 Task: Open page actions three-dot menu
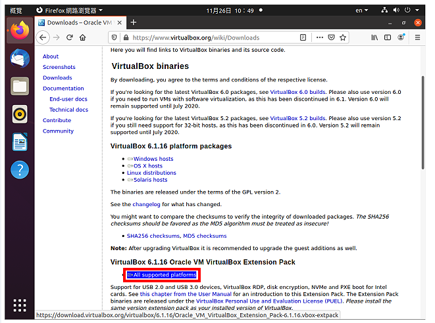pos(320,37)
